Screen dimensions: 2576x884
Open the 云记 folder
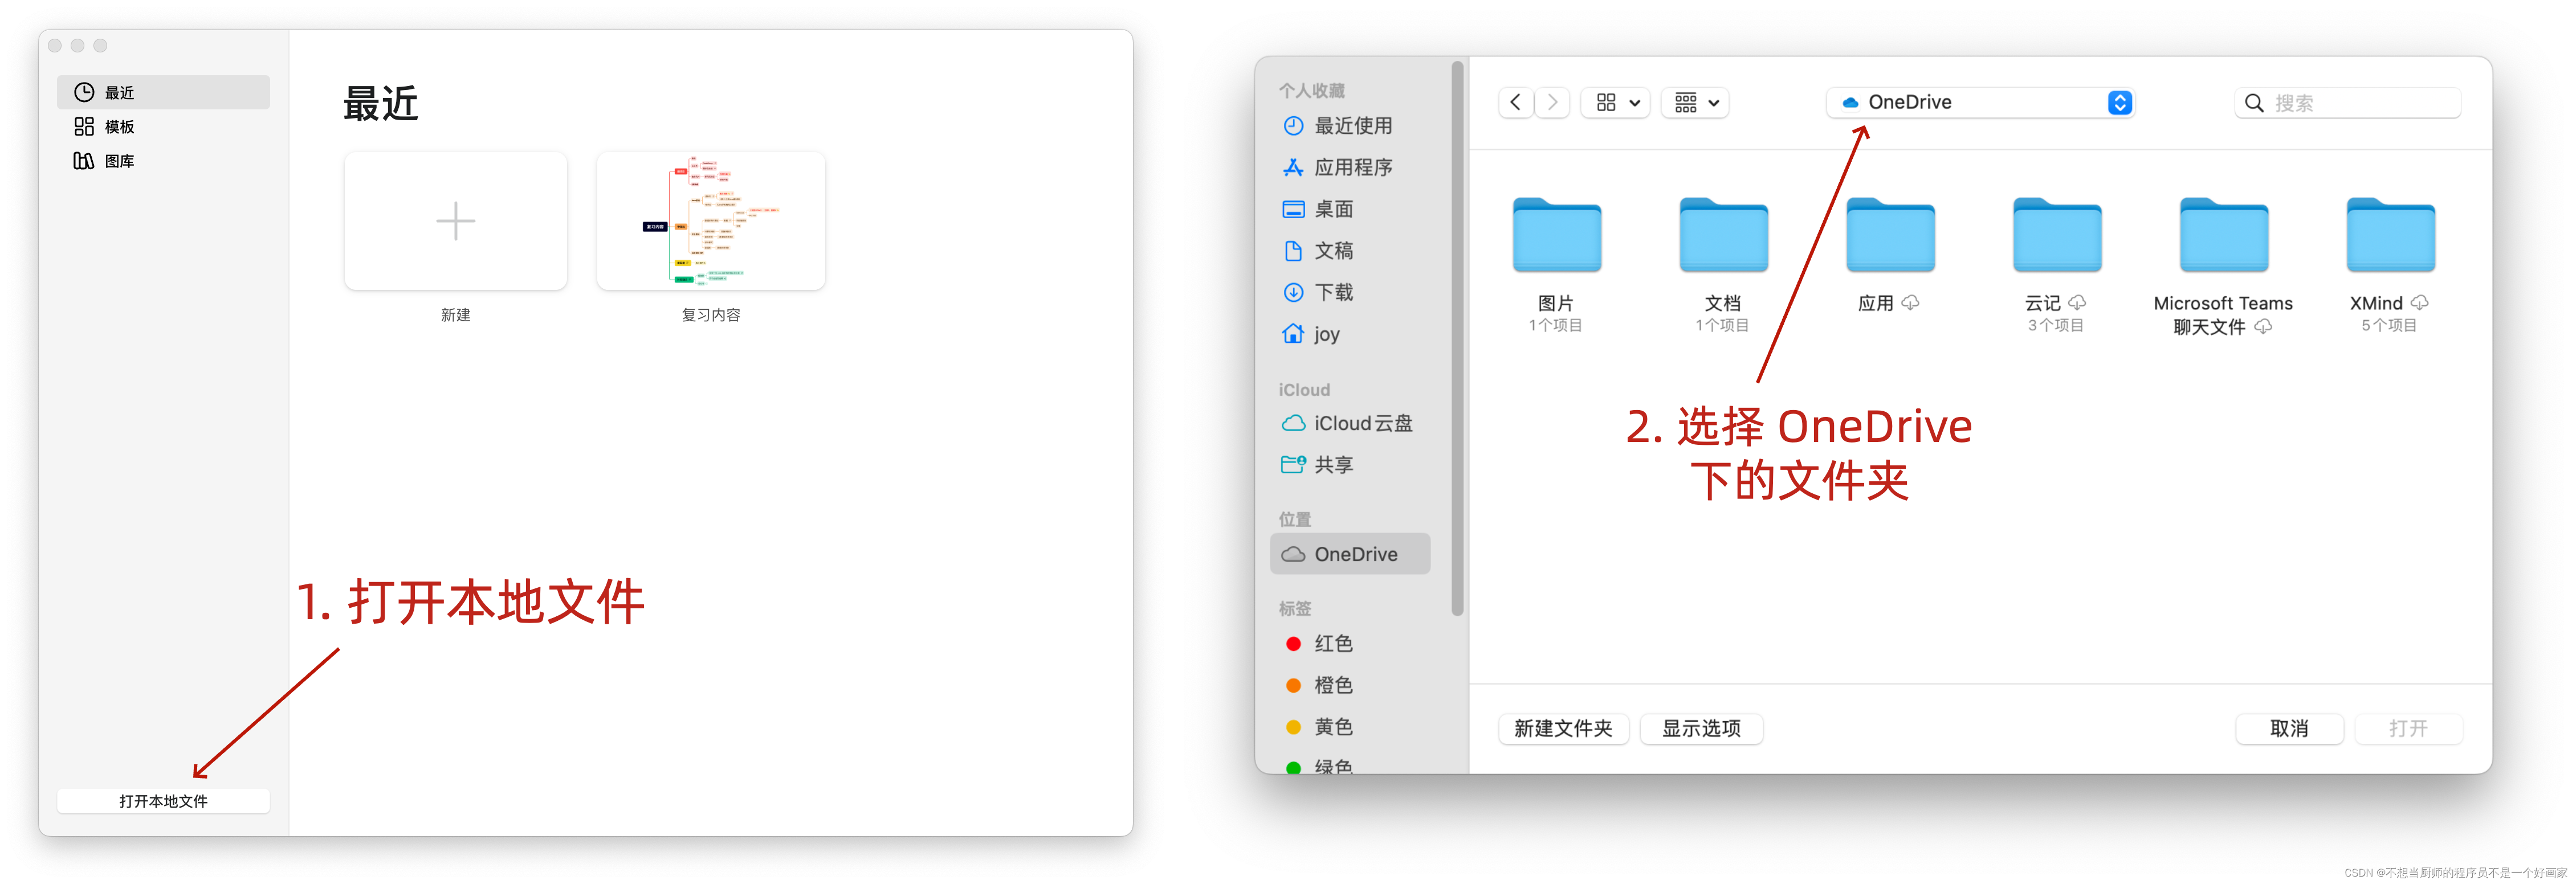[2056, 237]
